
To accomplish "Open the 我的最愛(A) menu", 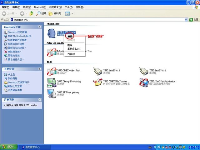I will (56, 7).
